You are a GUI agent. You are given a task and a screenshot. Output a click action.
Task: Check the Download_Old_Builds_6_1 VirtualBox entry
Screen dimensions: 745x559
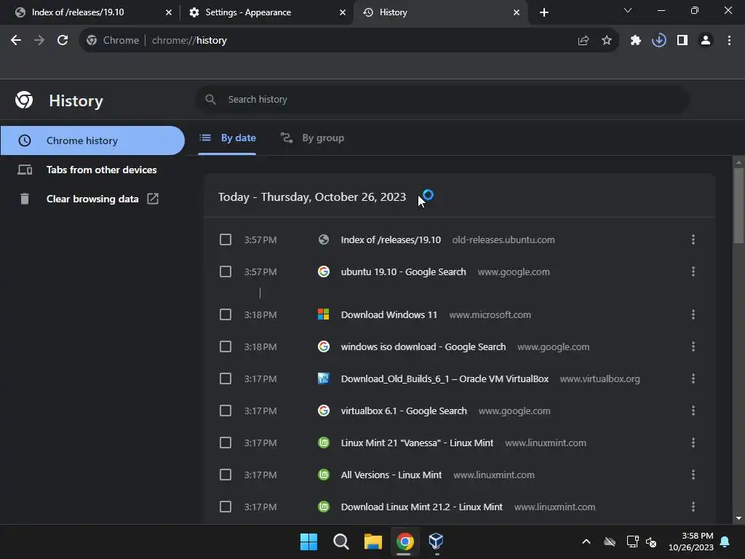pos(226,378)
